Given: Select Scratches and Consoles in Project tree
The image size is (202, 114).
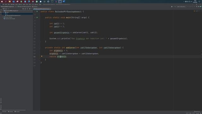Looking at the screenshot, I should pyautogui.click(x=9, y=19).
